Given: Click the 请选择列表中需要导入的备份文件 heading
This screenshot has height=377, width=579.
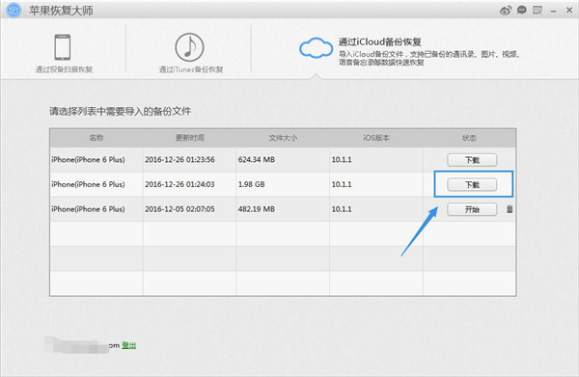Looking at the screenshot, I should [x=120, y=111].
